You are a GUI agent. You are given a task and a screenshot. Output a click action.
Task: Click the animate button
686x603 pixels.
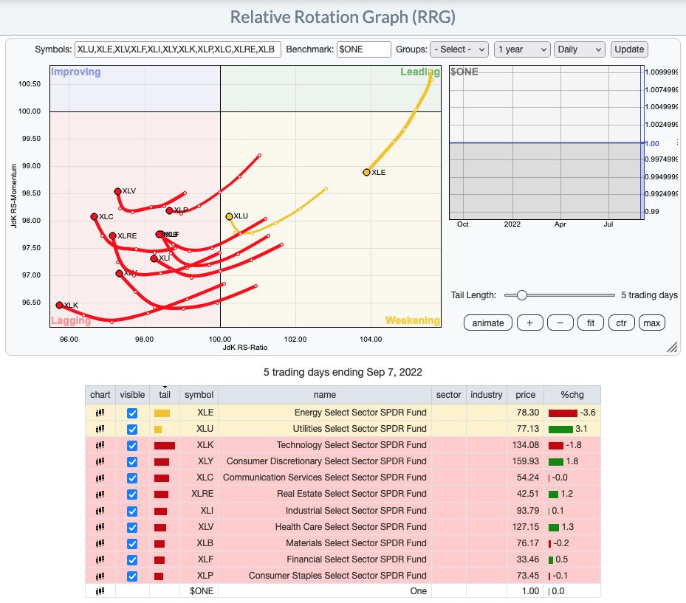click(488, 323)
